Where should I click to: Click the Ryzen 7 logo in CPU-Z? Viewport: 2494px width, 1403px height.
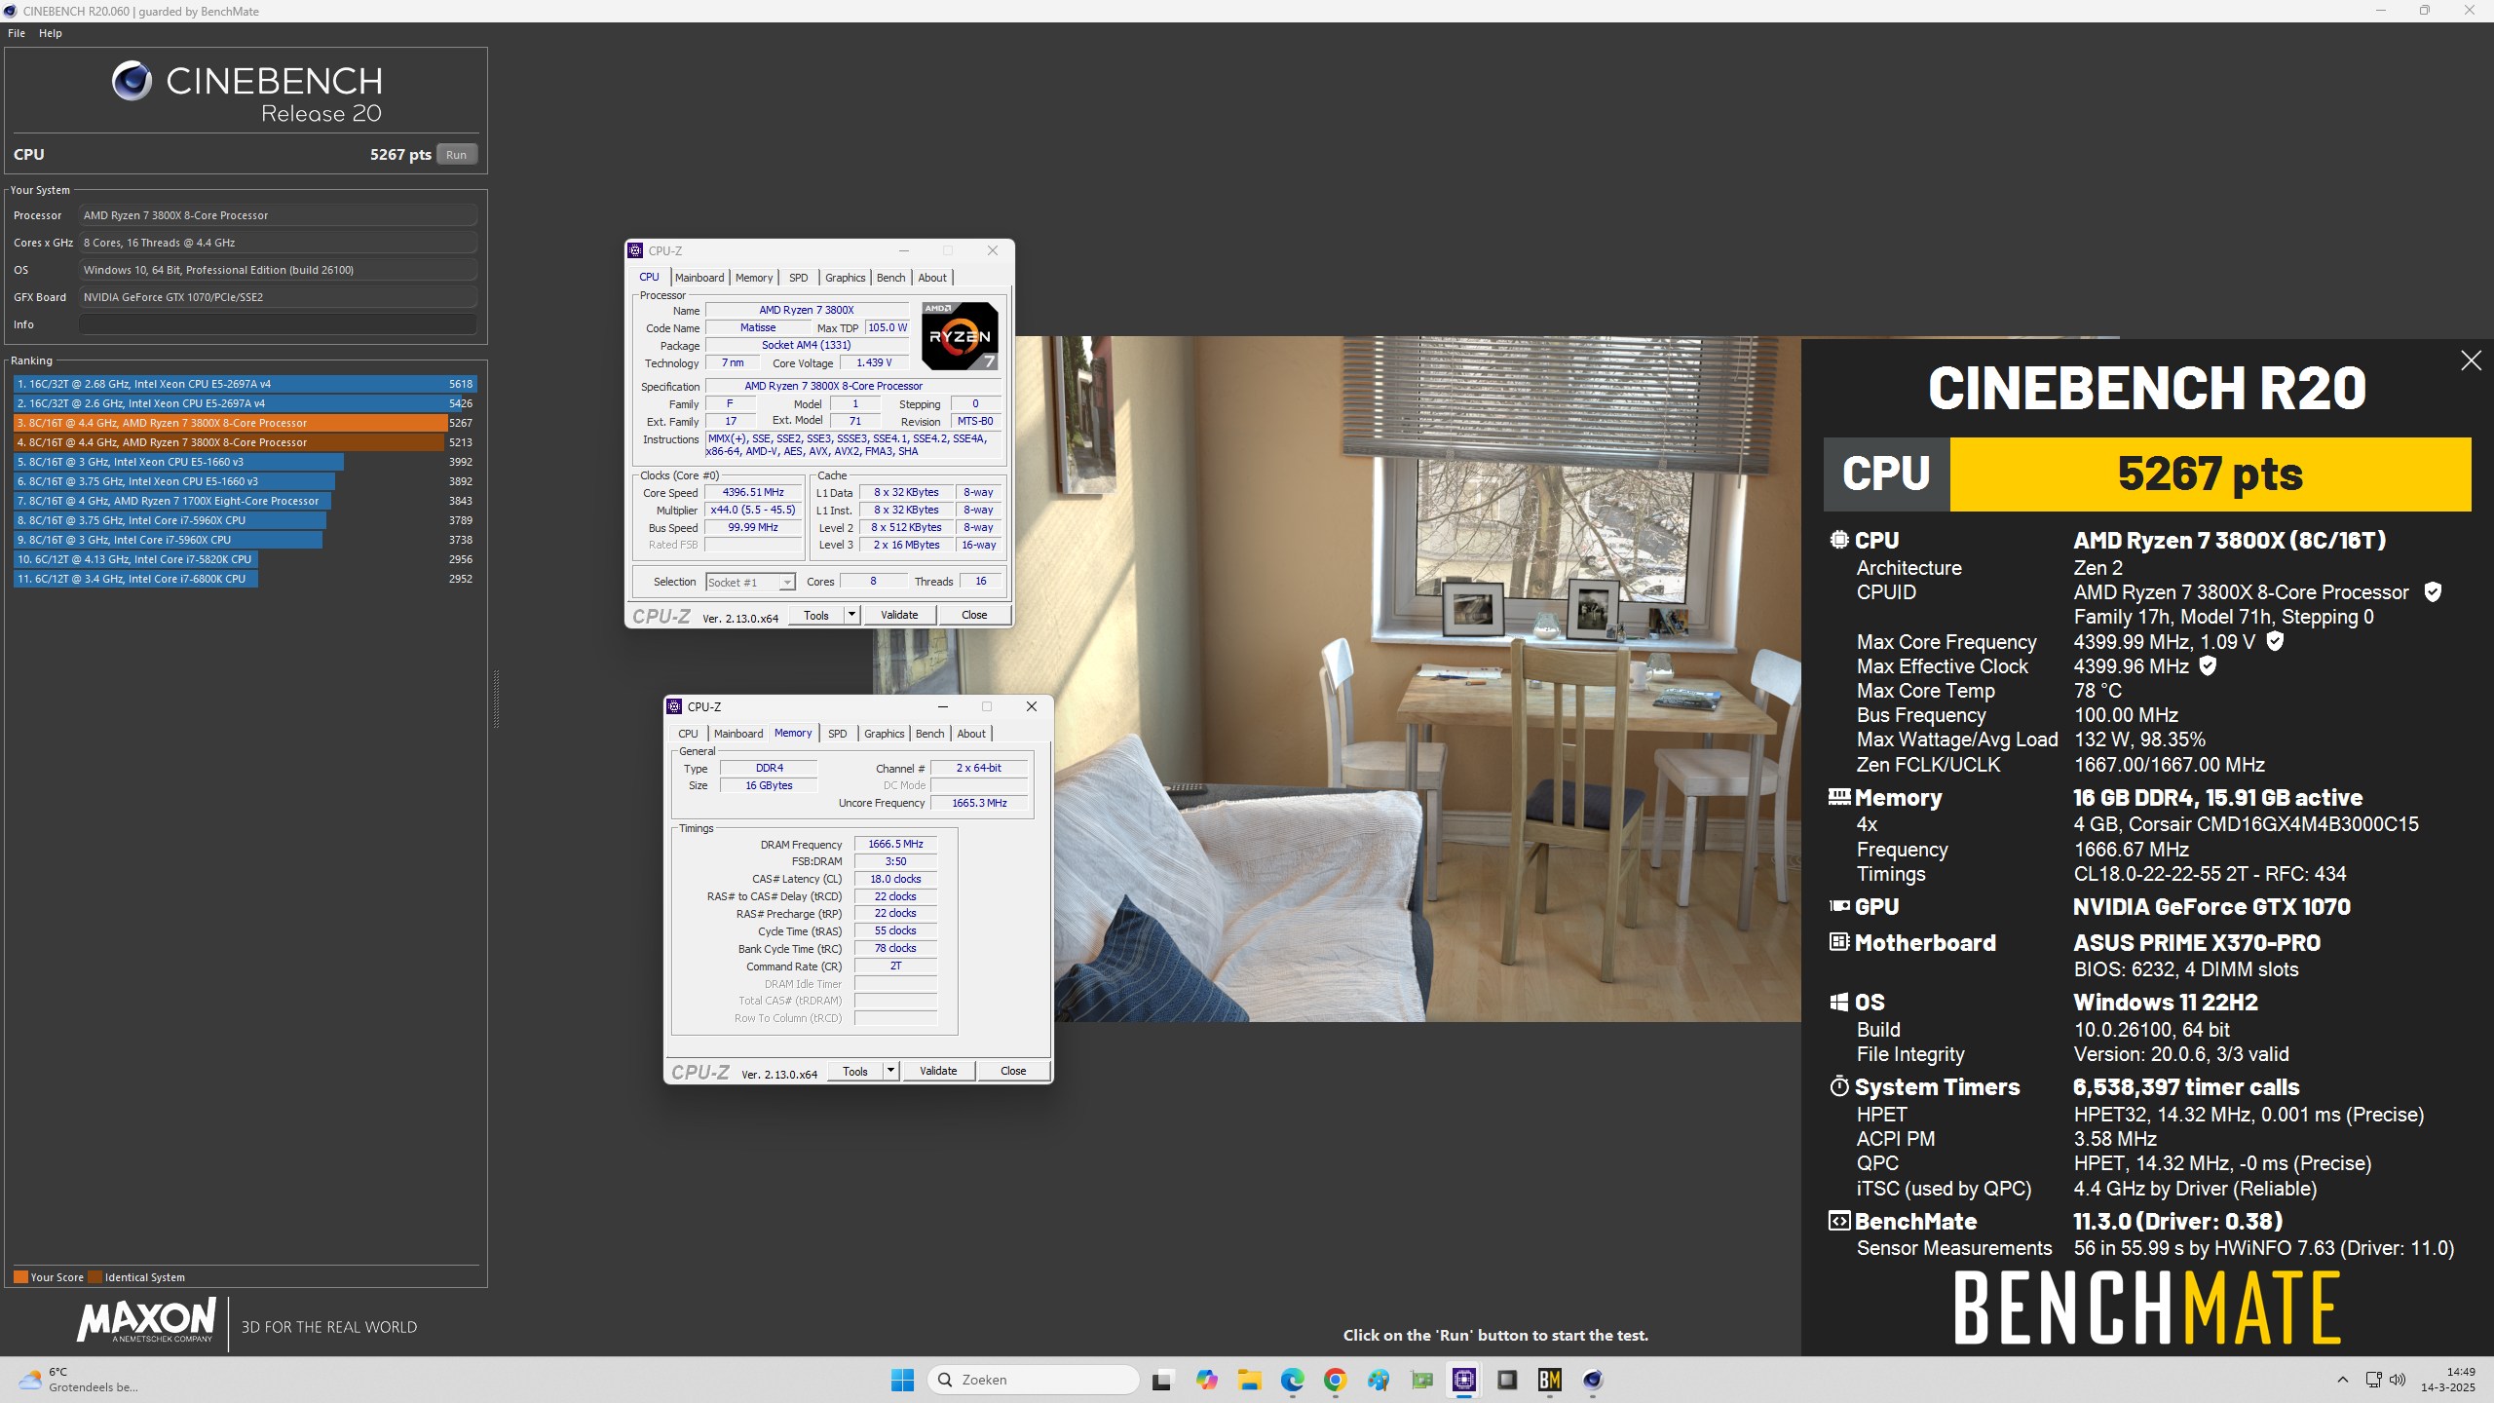pos(960,336)
